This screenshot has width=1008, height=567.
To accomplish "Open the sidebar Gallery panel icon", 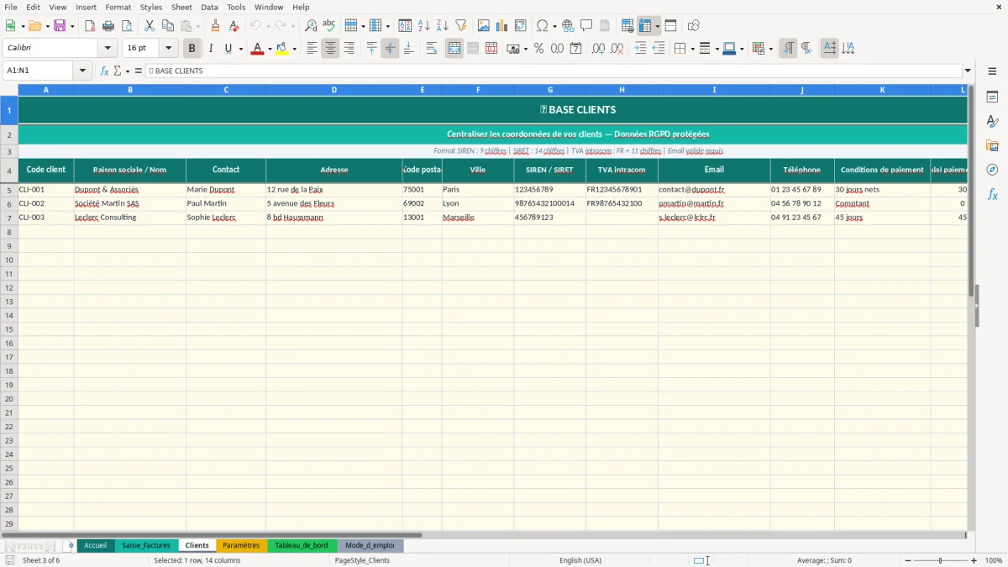I will point(992,146).
